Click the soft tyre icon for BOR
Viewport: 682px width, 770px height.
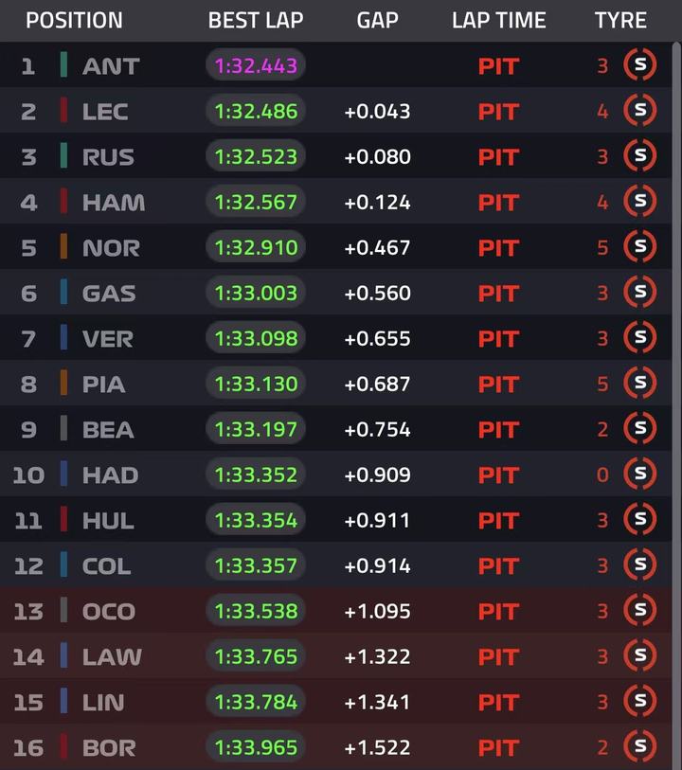click(640, 747)
